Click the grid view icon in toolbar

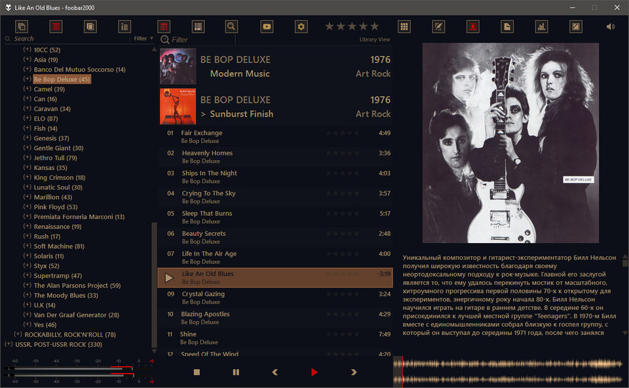pos(404,26)
